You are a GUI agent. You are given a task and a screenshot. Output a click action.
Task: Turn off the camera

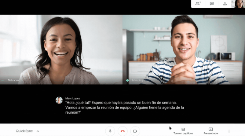click(x=135, y=131)
